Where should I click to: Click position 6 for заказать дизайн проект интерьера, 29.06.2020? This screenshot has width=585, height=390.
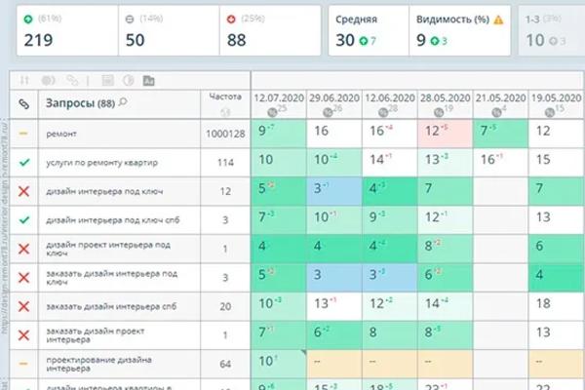click(334, 335)
